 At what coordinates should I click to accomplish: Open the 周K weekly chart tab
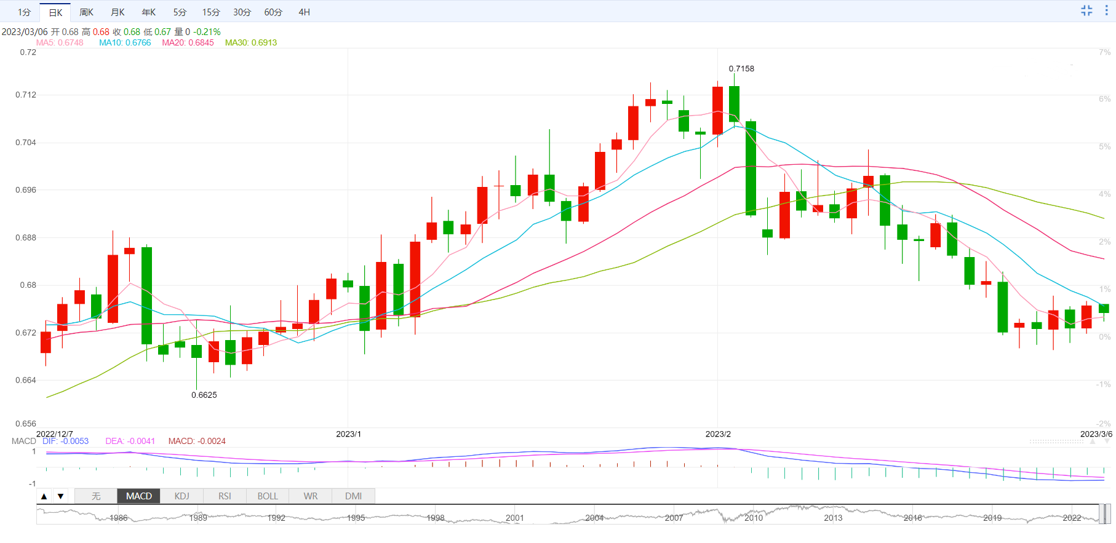click(x=87, y=12)
